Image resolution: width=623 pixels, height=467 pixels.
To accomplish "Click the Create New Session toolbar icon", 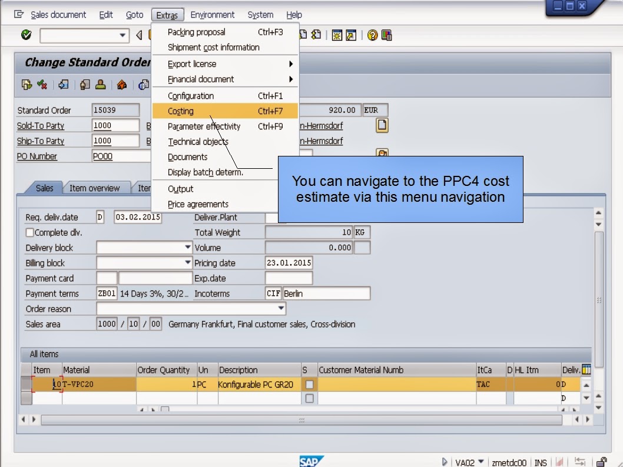I will pyautogui.click(x=337, y=35).
